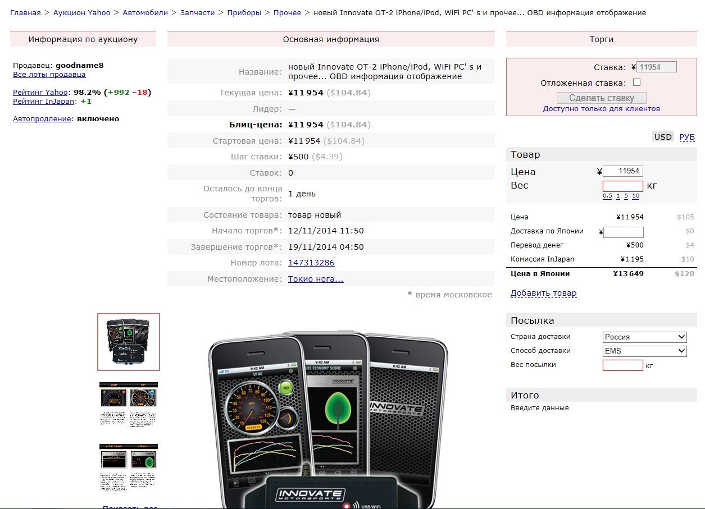
Task: Expand the Способ доставки dropdown
Action: pyautogui.click(x=645, y=351)
